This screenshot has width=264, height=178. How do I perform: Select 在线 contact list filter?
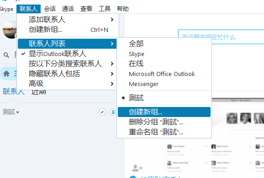tap(164, 64)
